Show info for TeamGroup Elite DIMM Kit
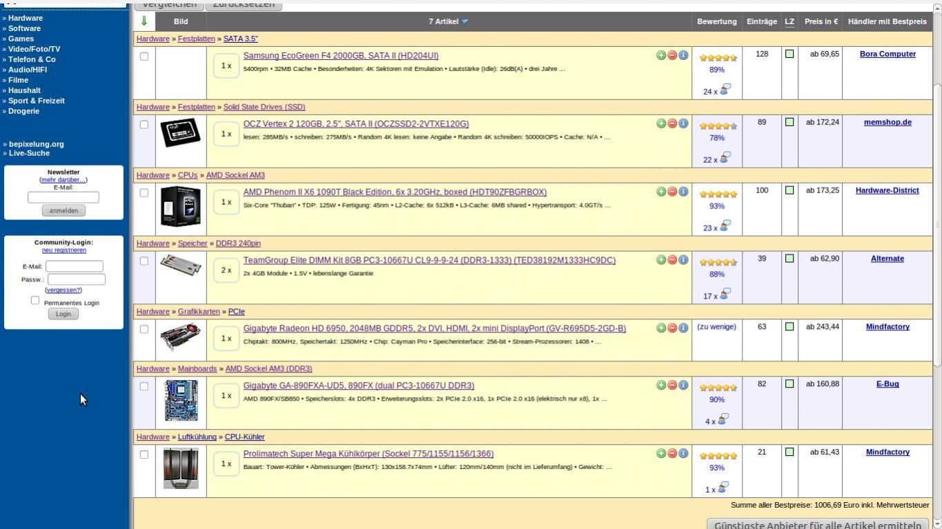The width and height of the screenshot is (942, 529). click(x=683, y=260)
